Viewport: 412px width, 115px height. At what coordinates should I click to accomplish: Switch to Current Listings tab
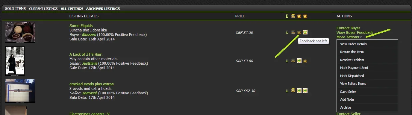[43, 9]
